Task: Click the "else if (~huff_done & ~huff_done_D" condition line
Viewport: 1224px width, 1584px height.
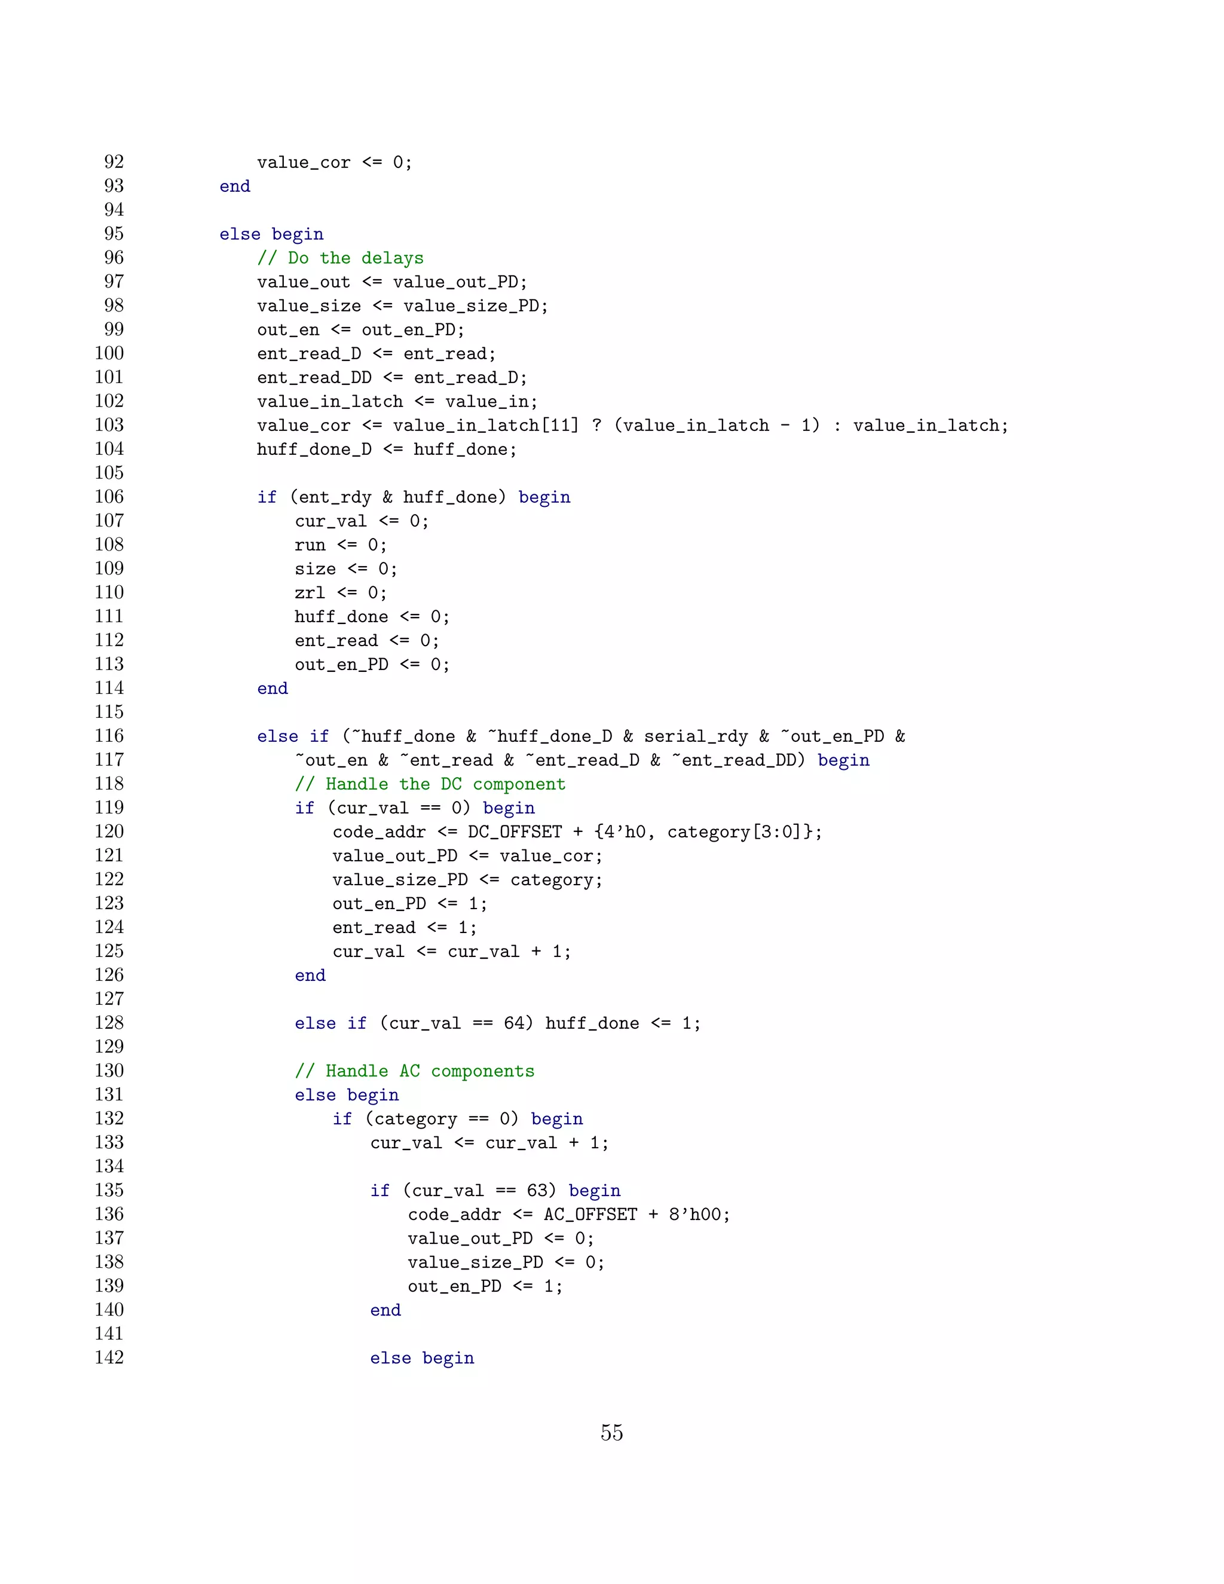Action: (582, 737)
